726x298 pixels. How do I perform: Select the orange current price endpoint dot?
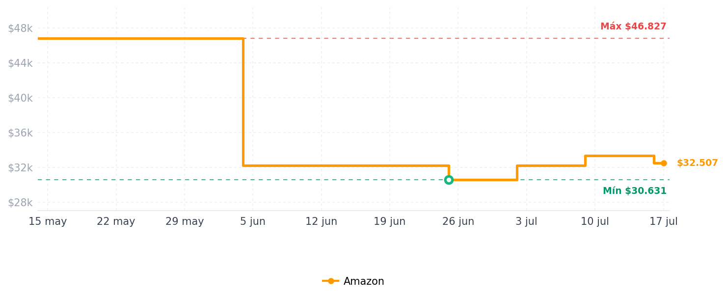(664, 163)
